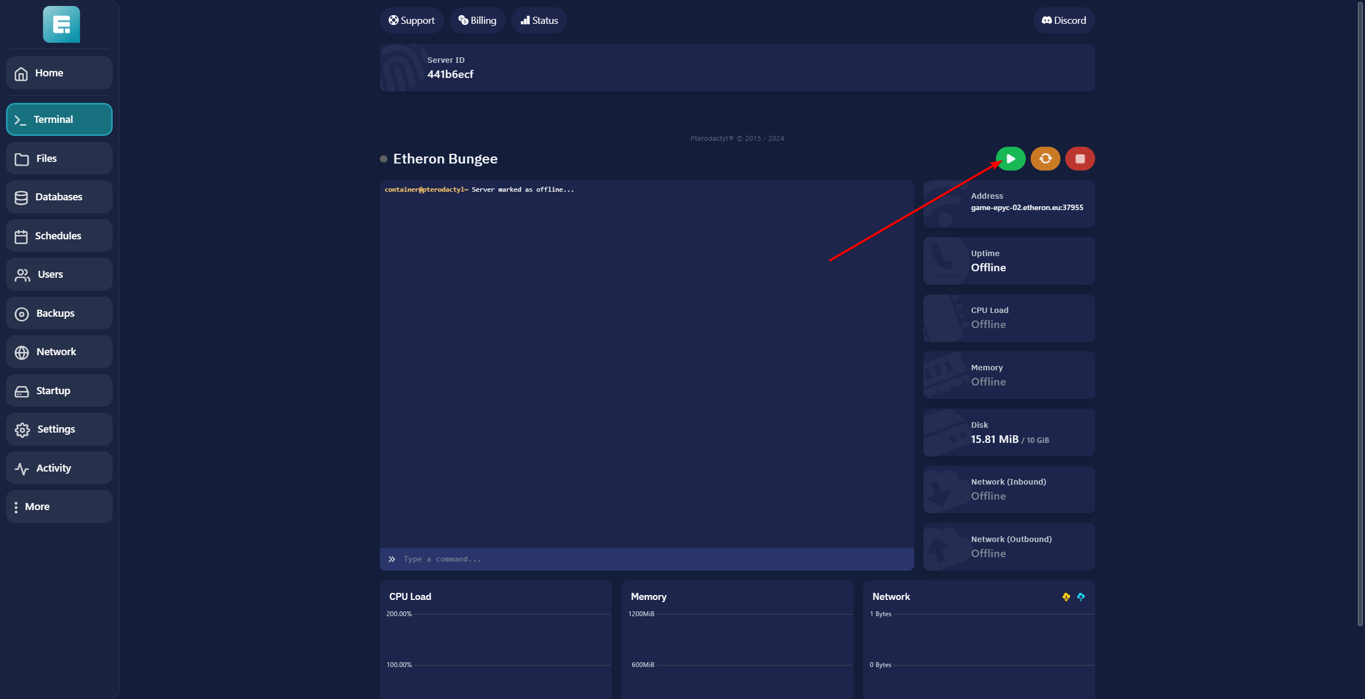Open the Support link

pos(411,21)
